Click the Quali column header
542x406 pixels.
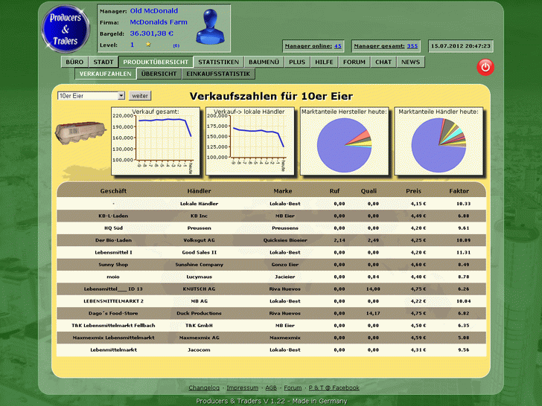coord(369,191)
